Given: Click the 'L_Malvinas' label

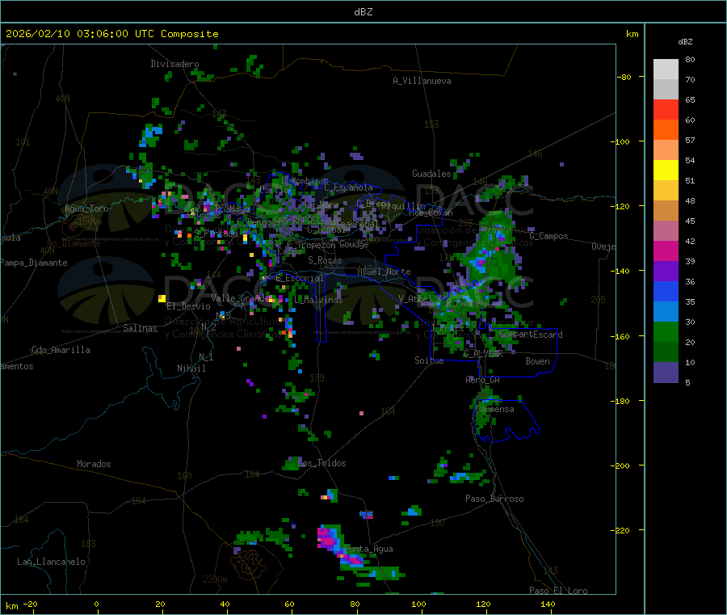Looking at the screenshot, I should click(x=318, y=300).
